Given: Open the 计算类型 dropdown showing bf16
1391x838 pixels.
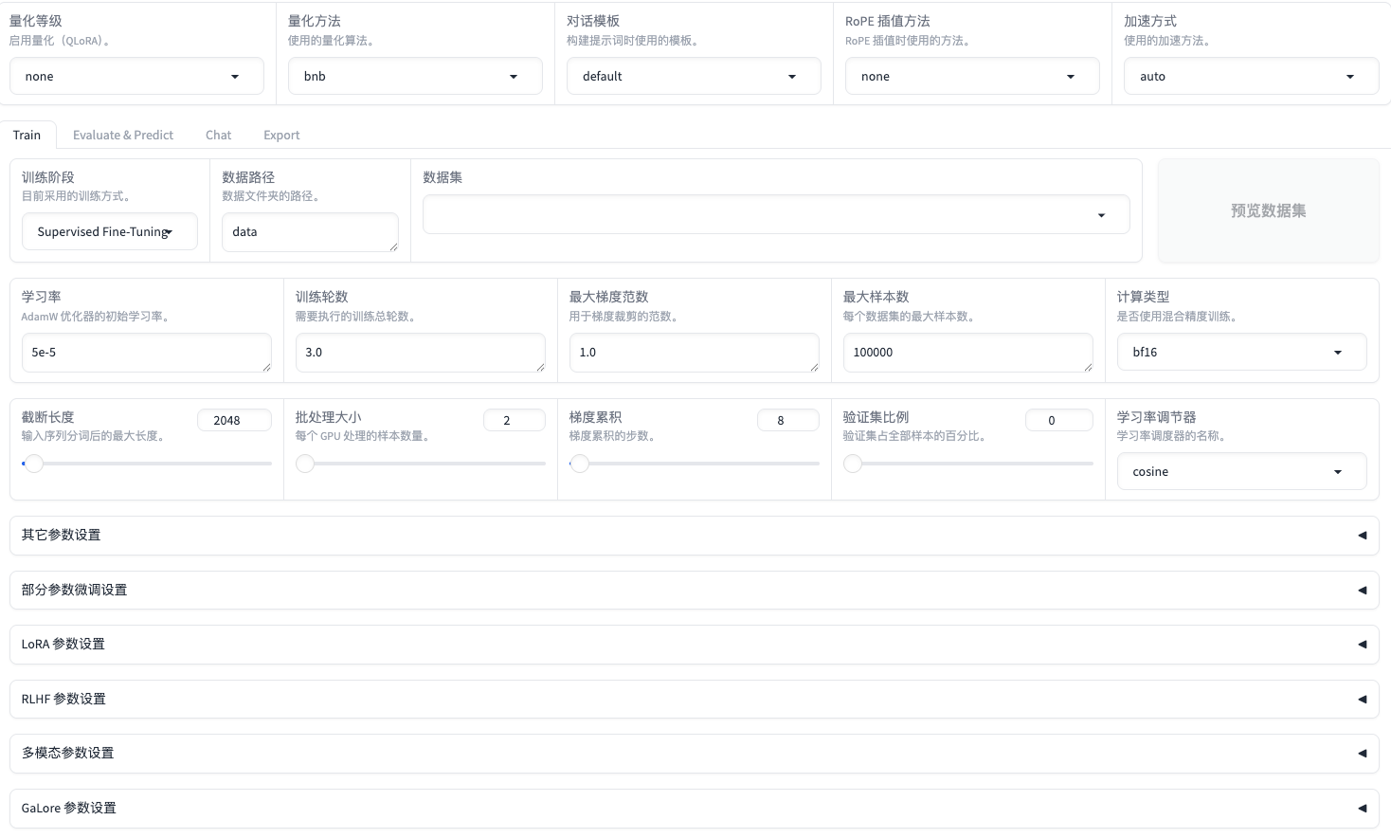Looking at the screenshot, I should [x=1241, y=352].
